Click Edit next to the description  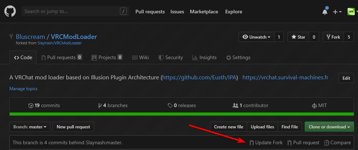click(346, 78)
